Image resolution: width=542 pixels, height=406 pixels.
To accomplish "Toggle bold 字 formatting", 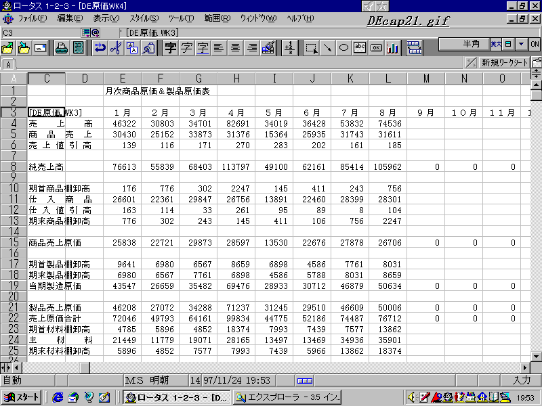I will tap(170, 47).
